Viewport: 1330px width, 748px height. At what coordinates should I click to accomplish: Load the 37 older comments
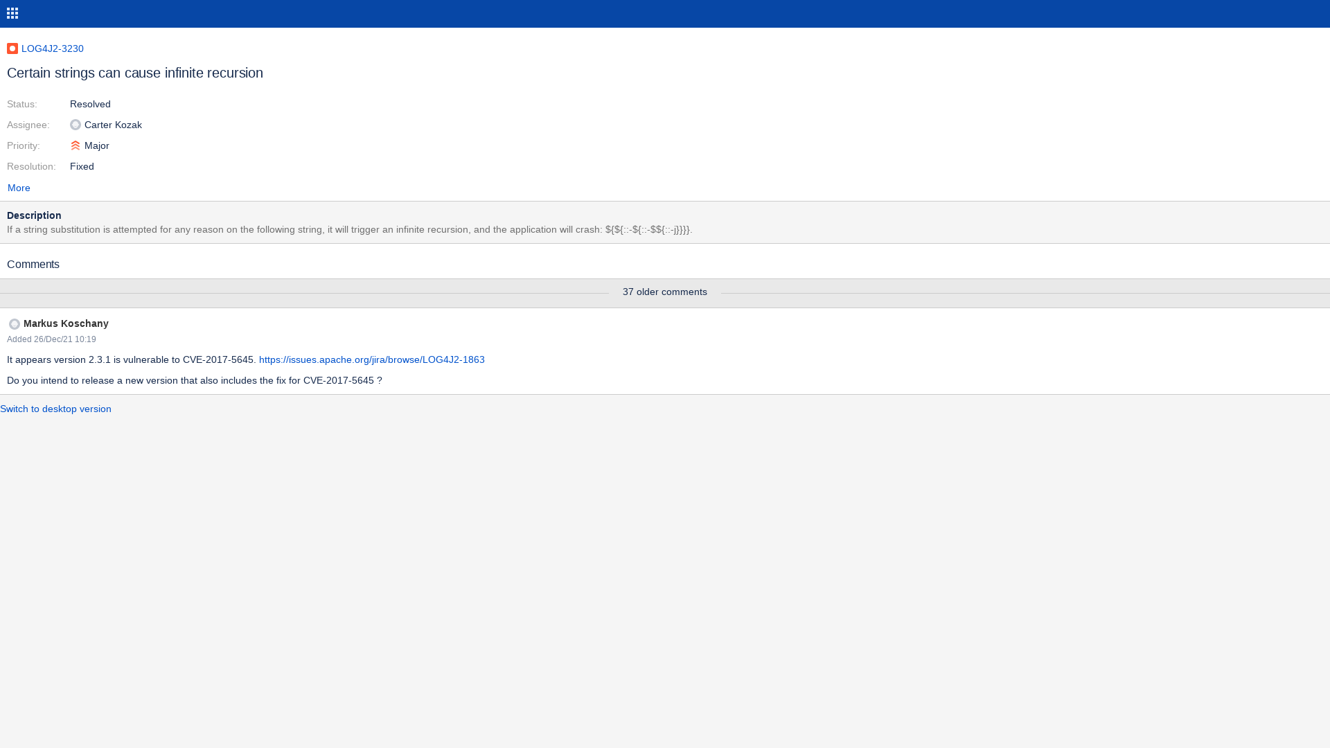point(665,292)
